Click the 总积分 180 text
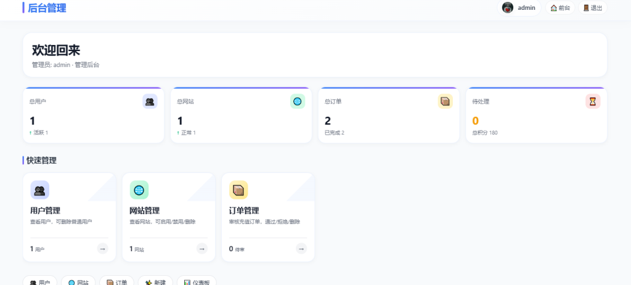The width and height of the screenshot is (631, 285). 485,133
